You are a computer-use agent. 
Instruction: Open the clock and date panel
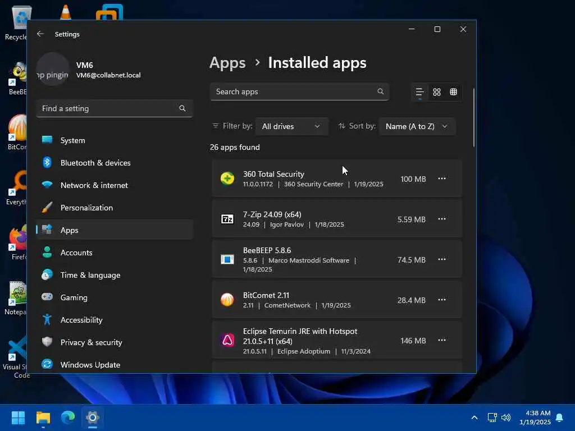(x=535, y=418)
